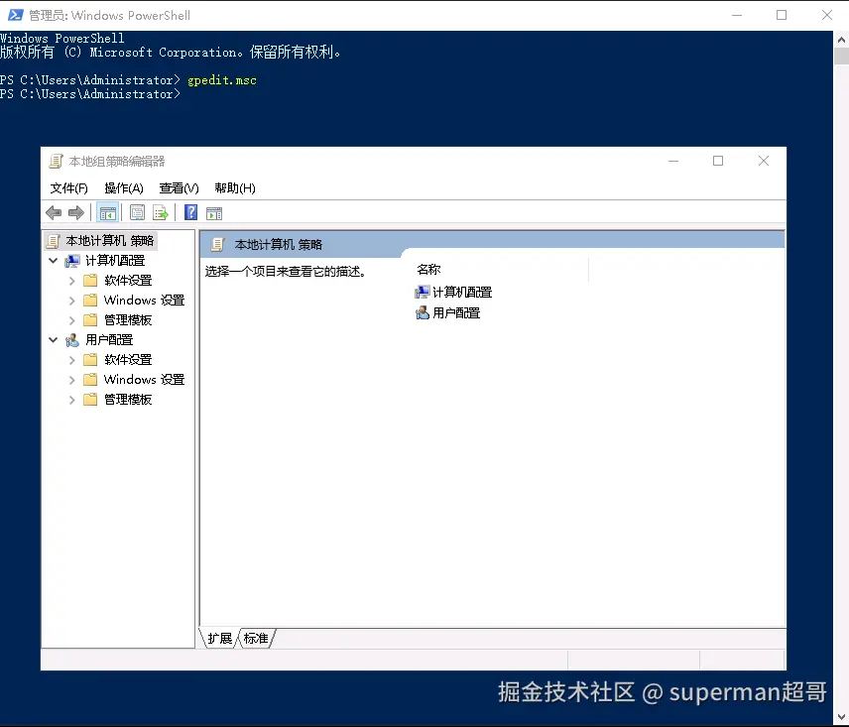Select 计算机配置 label in the tree
The image size is (849, 727).
tap(115, 261)
